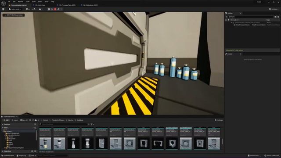Open the Output Log from the status bar
Image resolution: width=281 pixels, height=158 pixels.
click(x=22, y=156)
